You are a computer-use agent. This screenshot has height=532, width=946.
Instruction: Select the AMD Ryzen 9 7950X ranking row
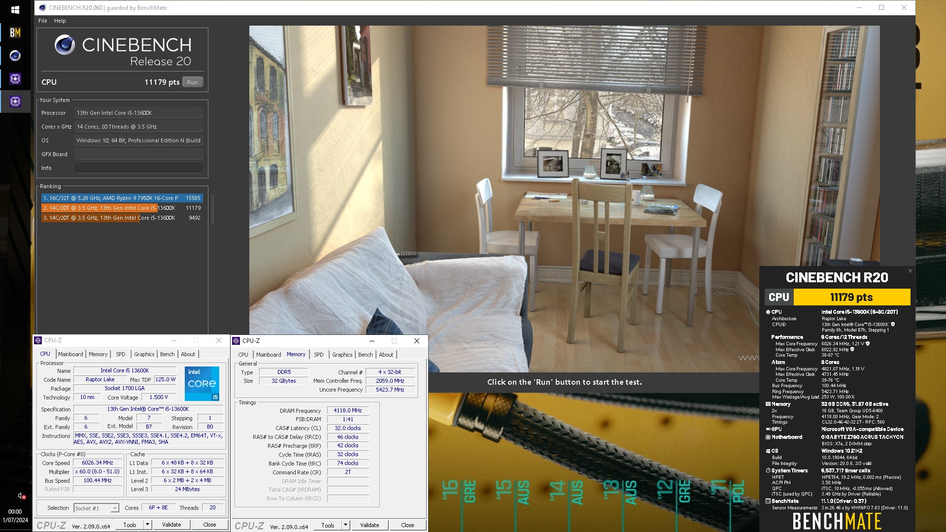tap(122, 198)
